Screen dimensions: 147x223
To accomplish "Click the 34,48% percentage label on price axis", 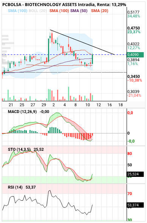I will [134, 16].
